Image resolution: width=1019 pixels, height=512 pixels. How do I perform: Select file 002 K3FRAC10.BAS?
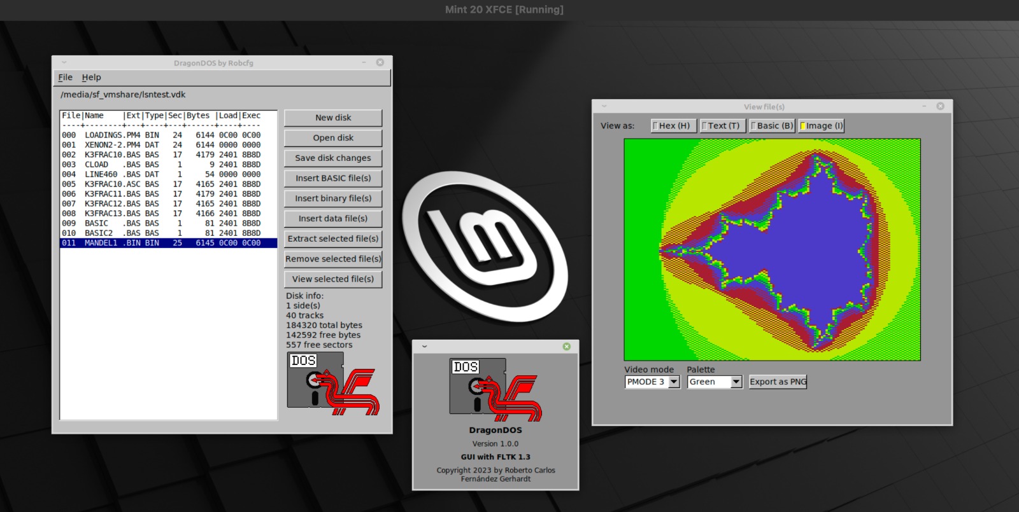[x=169, y=155]
